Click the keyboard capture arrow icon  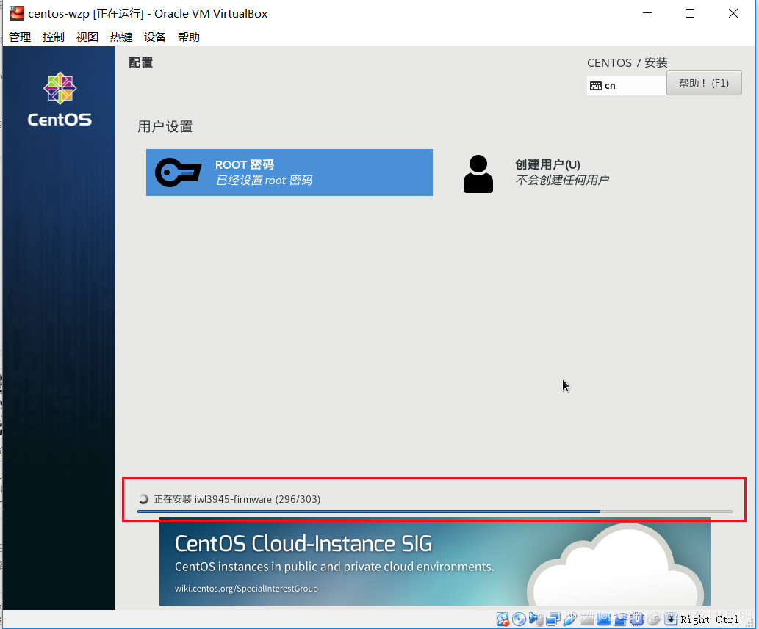coord(671,619)
